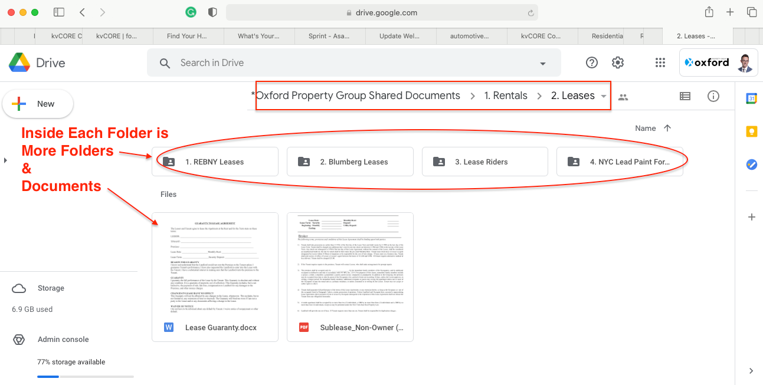Viewport: 763px width, 385px height.
Task: Open the view details info icon
Action: pyautogui.click(x=713, y=96)
